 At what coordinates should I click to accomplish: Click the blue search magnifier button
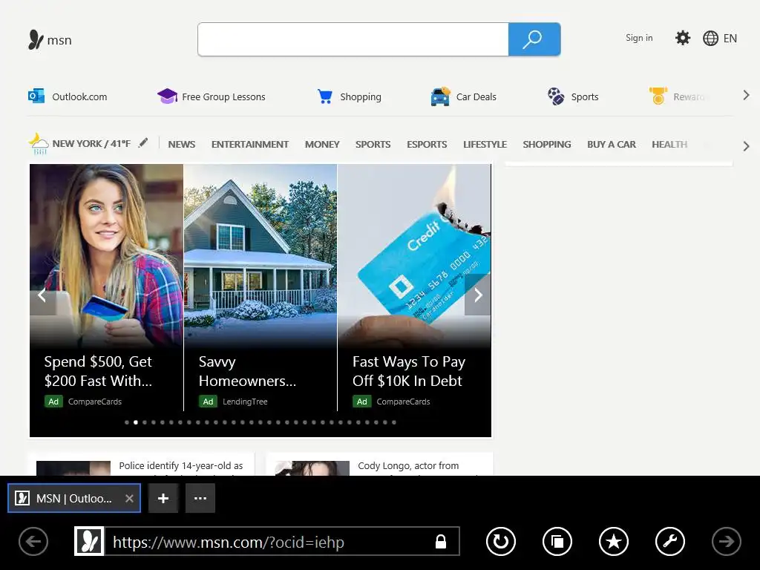(534, 39)
